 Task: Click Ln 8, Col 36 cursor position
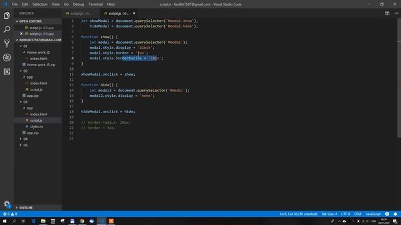coord(298,214)
